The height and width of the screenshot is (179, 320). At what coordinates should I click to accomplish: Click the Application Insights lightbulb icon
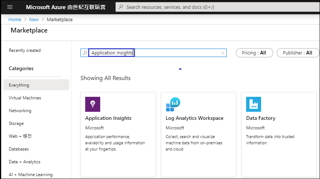click(93, 104)
